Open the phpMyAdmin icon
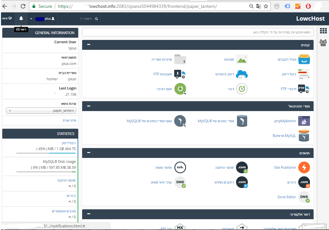This screenshot has height=230, width=329. (304, 121)
